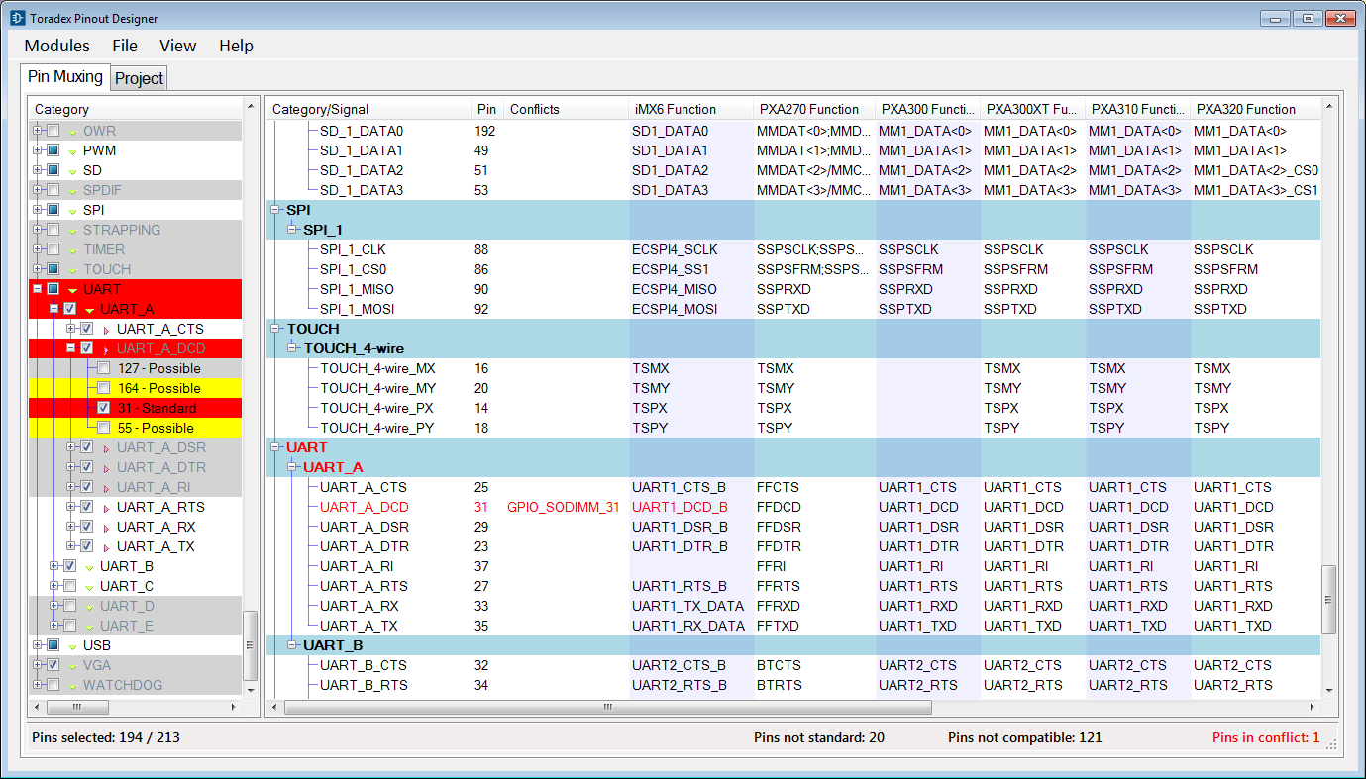Click the green arrow icon next to PWM
The height and width of the screenshot is (779, 1366).
72,151
